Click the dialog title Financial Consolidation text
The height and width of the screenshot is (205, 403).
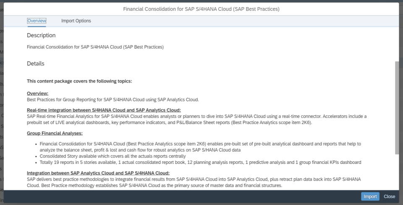click(x=201, y=9)
